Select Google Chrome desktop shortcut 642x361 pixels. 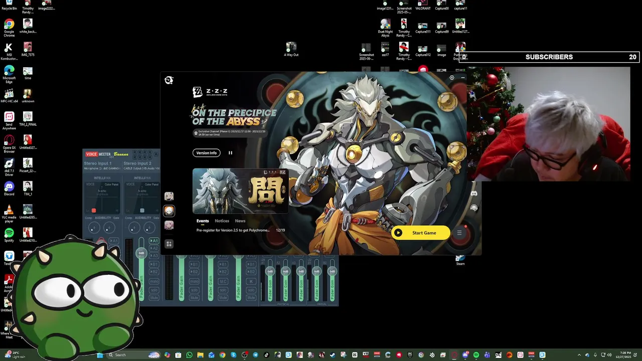pos(9,29)
